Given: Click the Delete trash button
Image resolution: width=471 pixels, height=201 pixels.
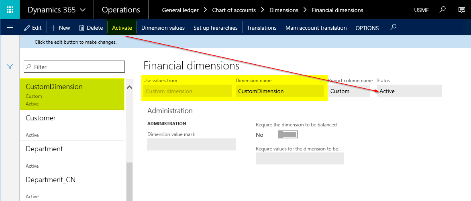Looking at the screenshot, I should pos(91,28).
